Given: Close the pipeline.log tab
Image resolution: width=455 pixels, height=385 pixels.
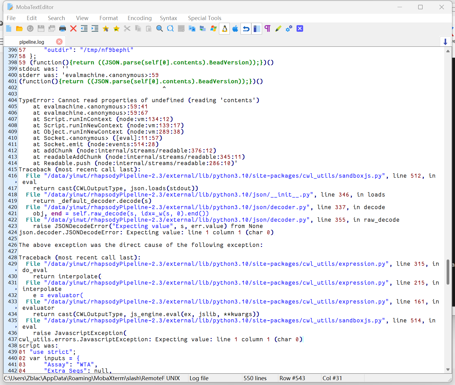Looking at the screenshot, I should [x=59, y=42].
